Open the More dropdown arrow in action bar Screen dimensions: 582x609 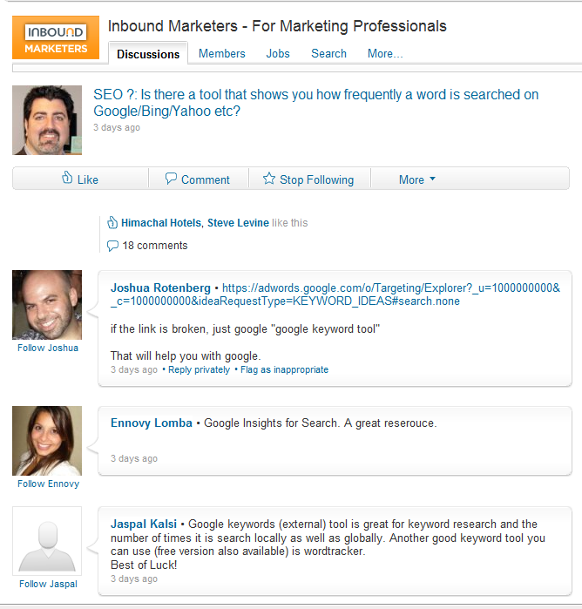(x=432, y=179)
